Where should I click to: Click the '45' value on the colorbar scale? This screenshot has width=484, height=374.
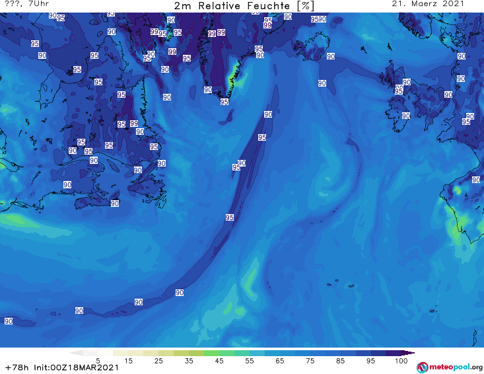tap(219, 361)
